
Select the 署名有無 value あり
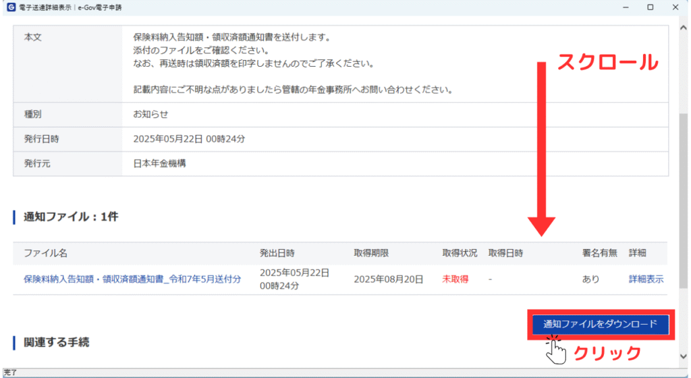[590, 279]
